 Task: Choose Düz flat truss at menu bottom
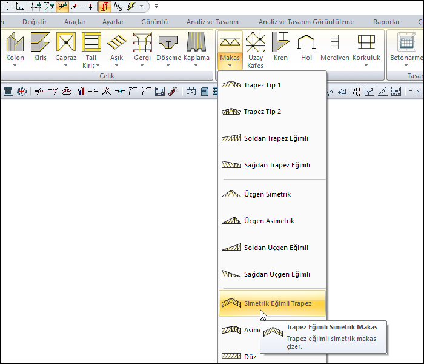[x=250, y=357]
